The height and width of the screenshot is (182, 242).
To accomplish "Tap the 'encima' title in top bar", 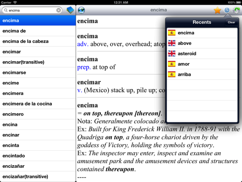I will (159, 10).
